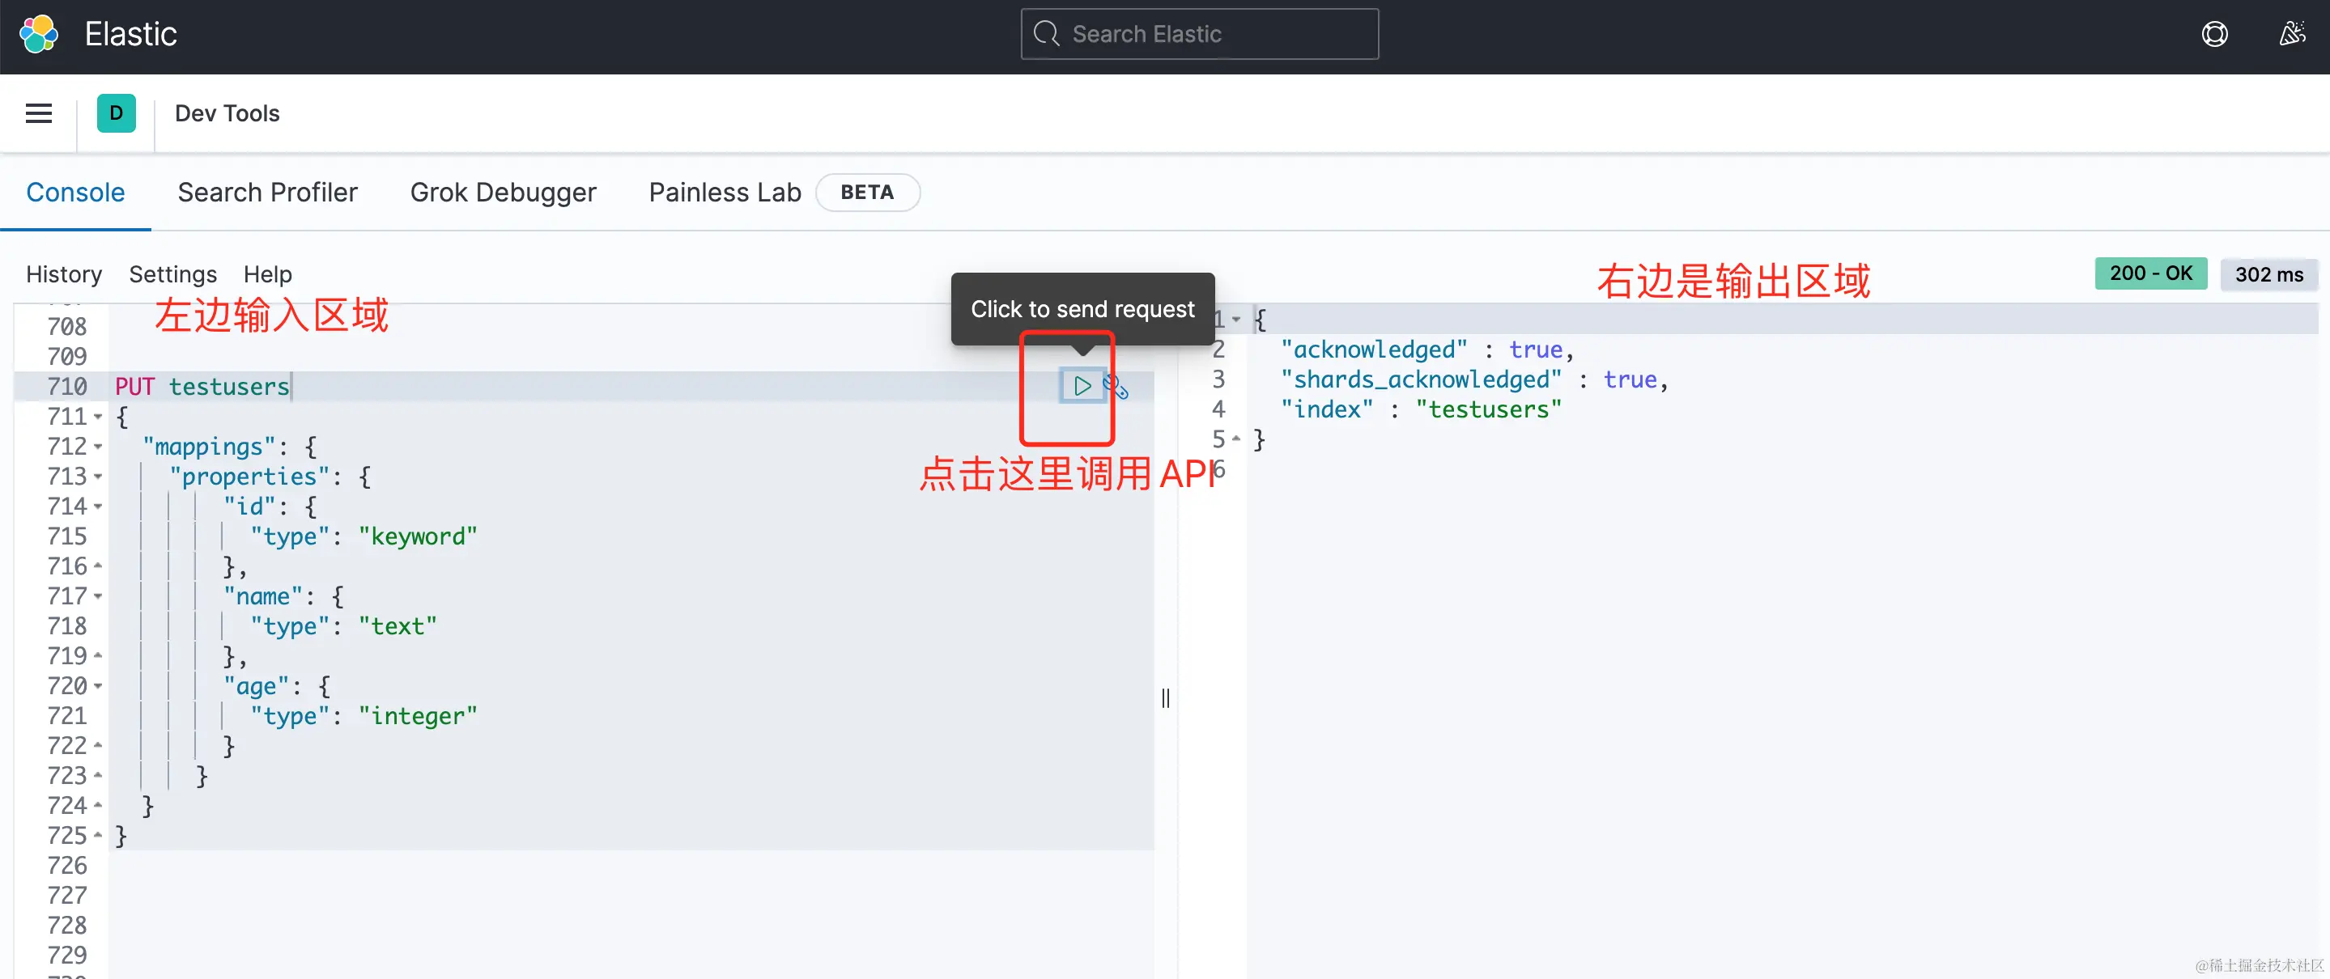Open console Settings

(x=172, y=274)
